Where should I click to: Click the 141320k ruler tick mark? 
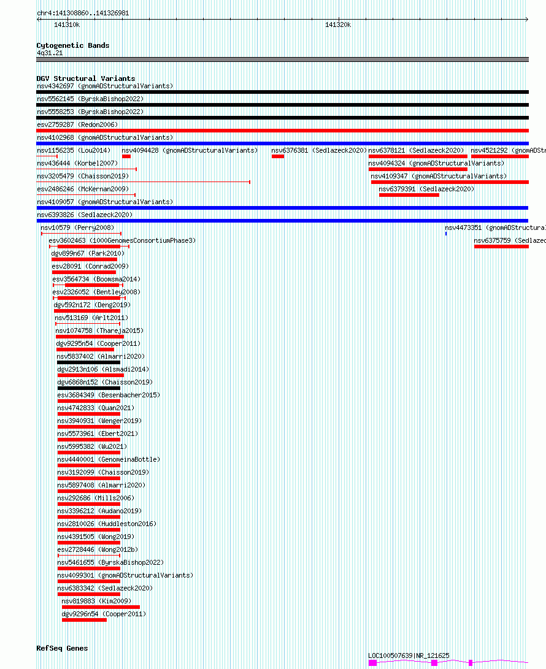click(x=339, y=19)
